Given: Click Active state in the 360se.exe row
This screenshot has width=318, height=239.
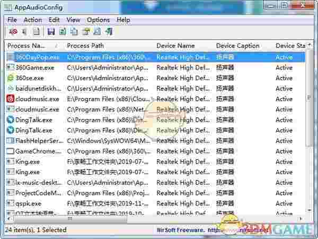Looking at the screenshot, I should coord(284,78).
